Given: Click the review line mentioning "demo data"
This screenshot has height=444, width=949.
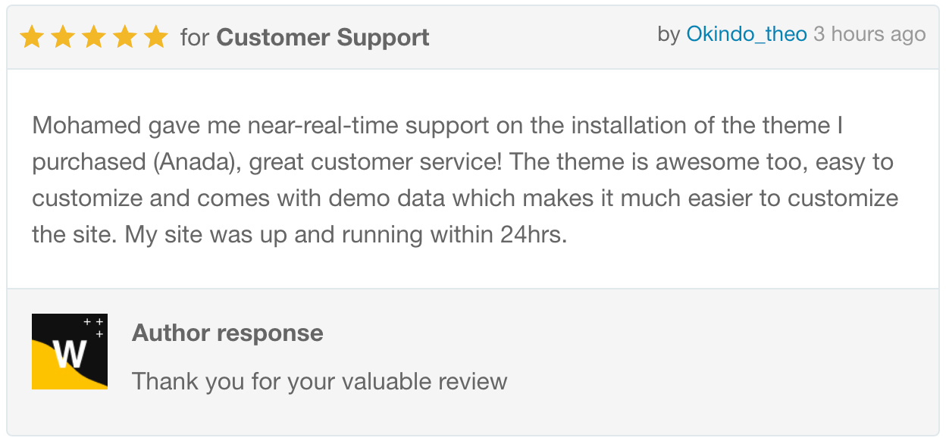Looking at the screenshot, I should pos(465,199).
